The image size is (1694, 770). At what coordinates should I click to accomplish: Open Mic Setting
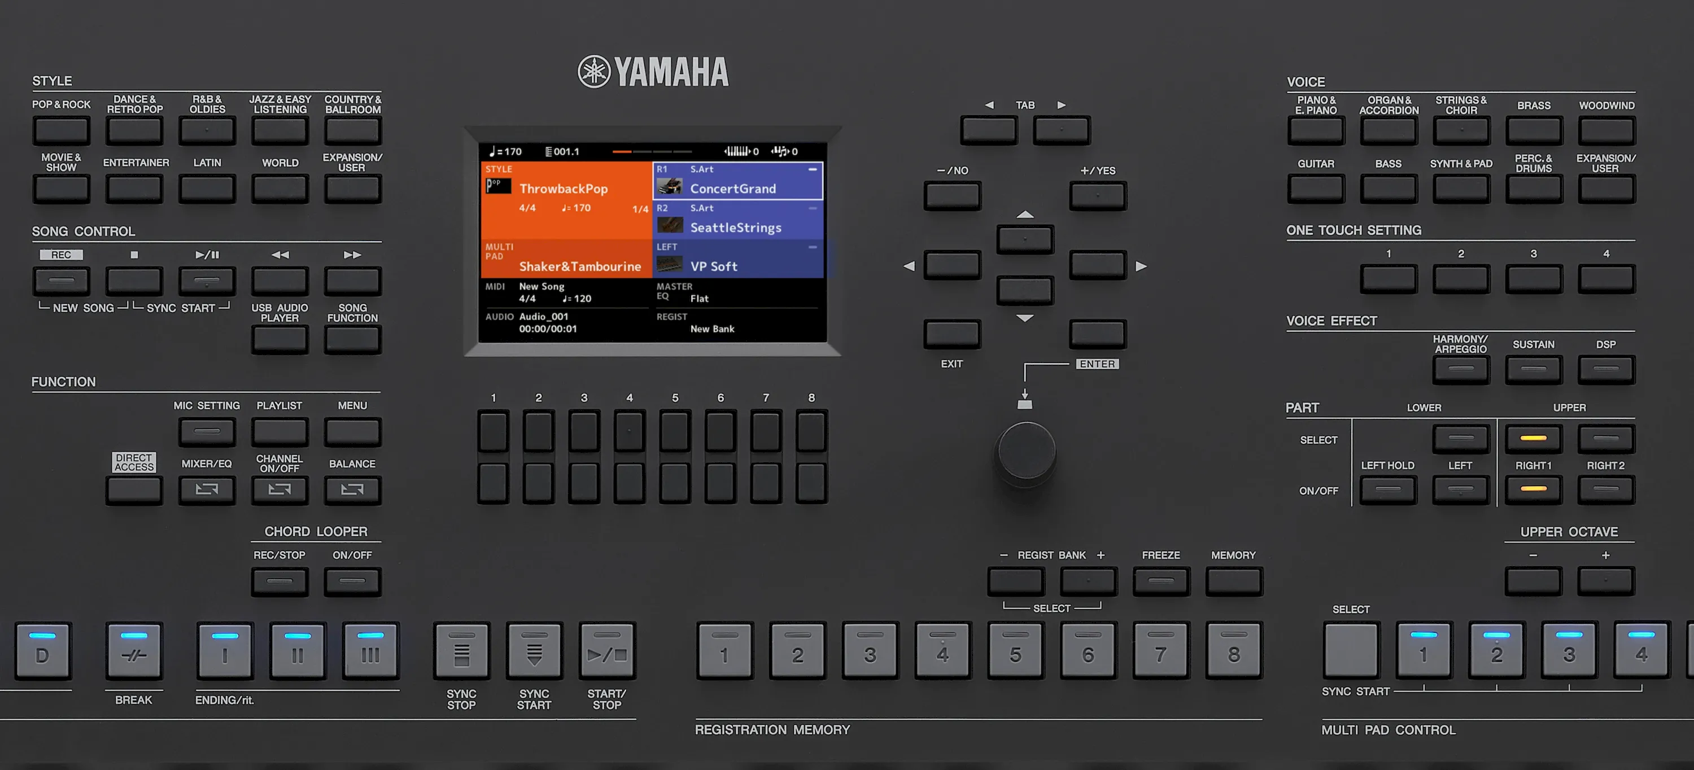(x=207, y=432)
